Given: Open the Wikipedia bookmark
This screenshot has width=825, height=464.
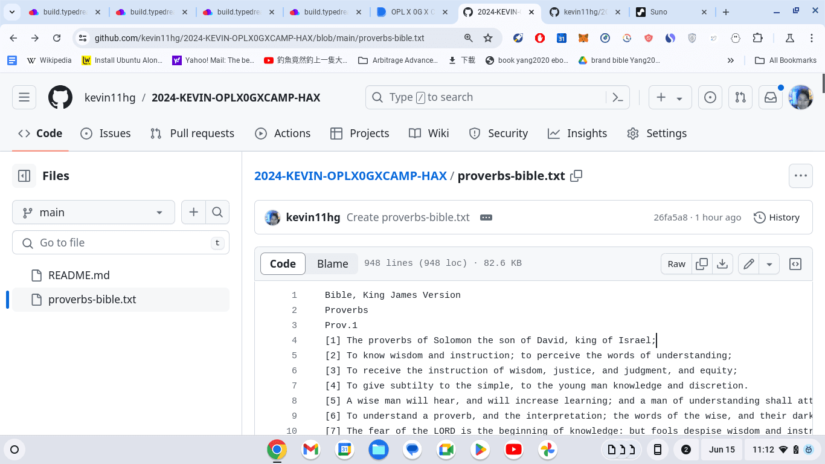Looking at the screenshot, I should coord(50,60).
